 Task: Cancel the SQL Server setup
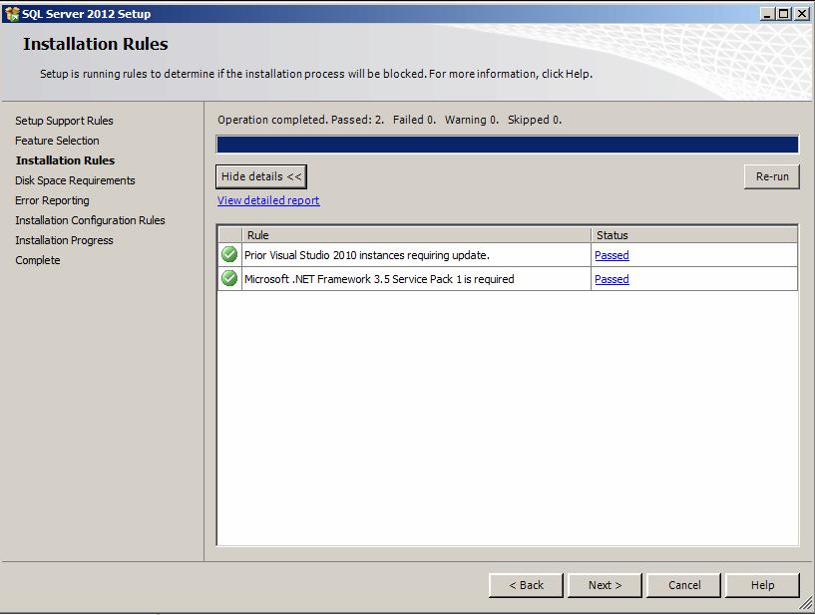click(x=684, y=585)
